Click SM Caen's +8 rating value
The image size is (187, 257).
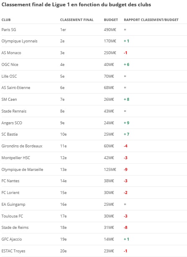tap(127, 100)
